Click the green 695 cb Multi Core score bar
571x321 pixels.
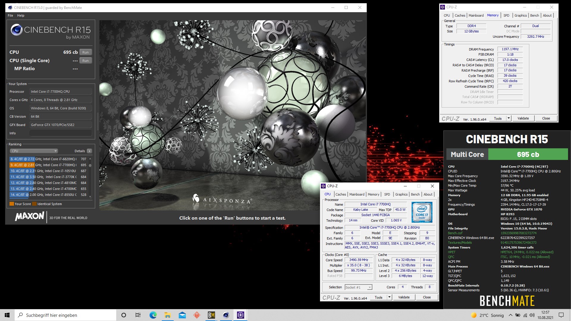coord(528,155)
